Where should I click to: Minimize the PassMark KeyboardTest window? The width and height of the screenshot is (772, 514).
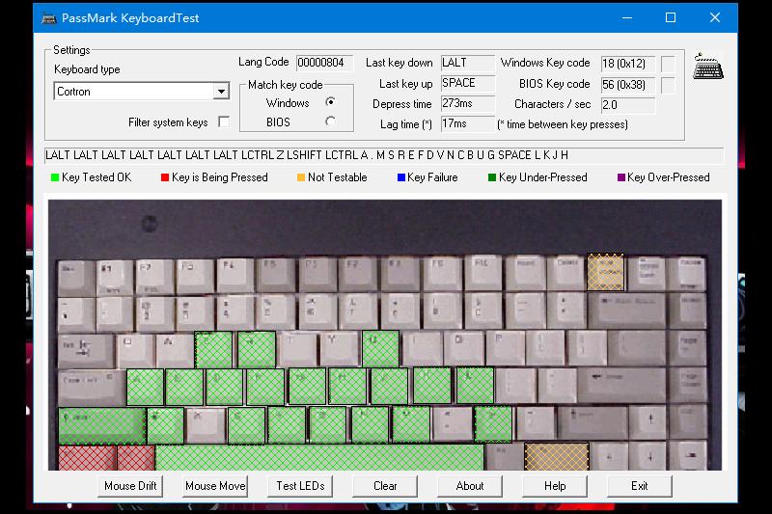626,18
